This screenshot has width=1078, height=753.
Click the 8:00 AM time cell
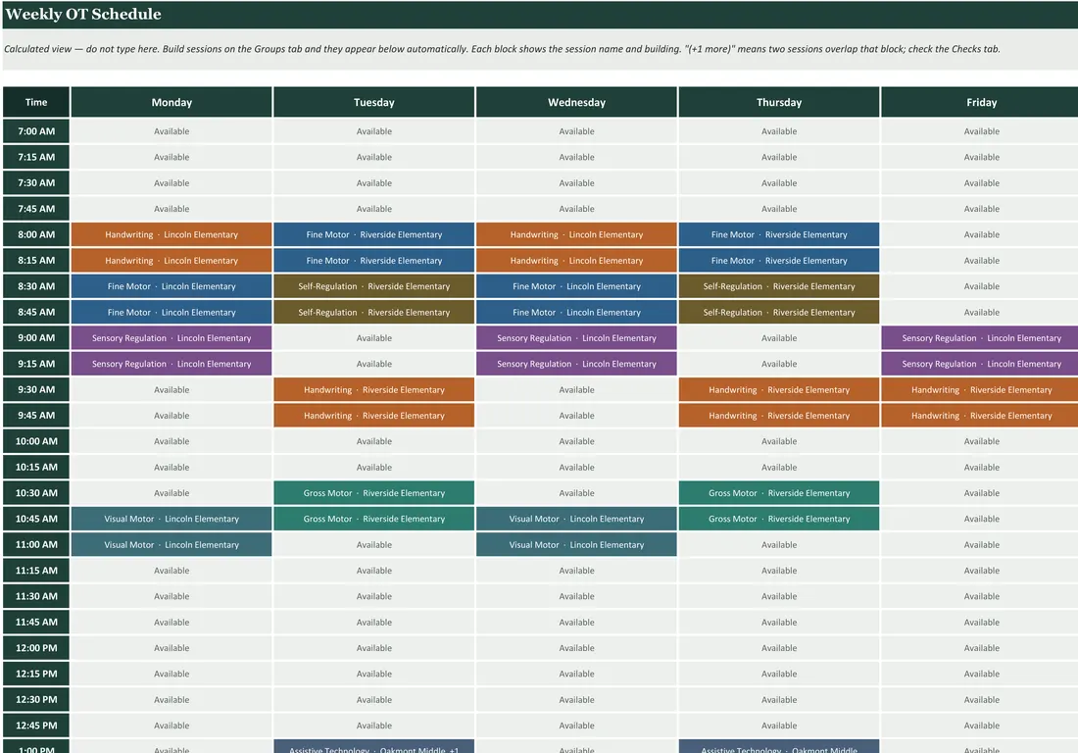tap(36, 234)
